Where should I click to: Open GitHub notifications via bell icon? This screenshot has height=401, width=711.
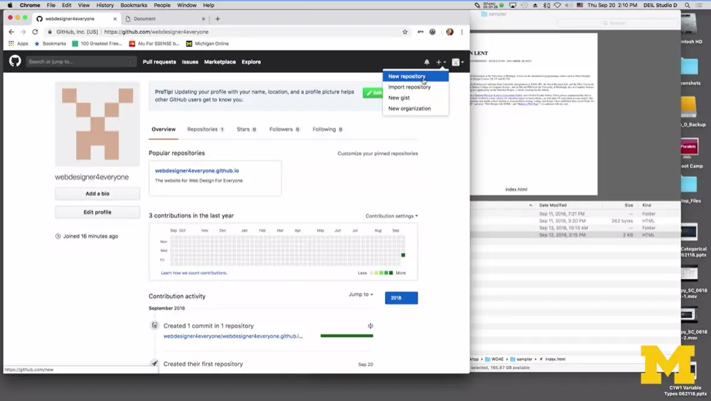427,62
